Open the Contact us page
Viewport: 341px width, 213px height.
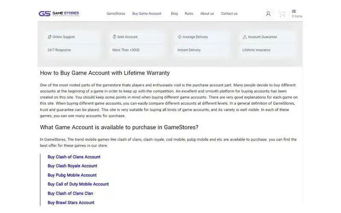tap(229, 14)
